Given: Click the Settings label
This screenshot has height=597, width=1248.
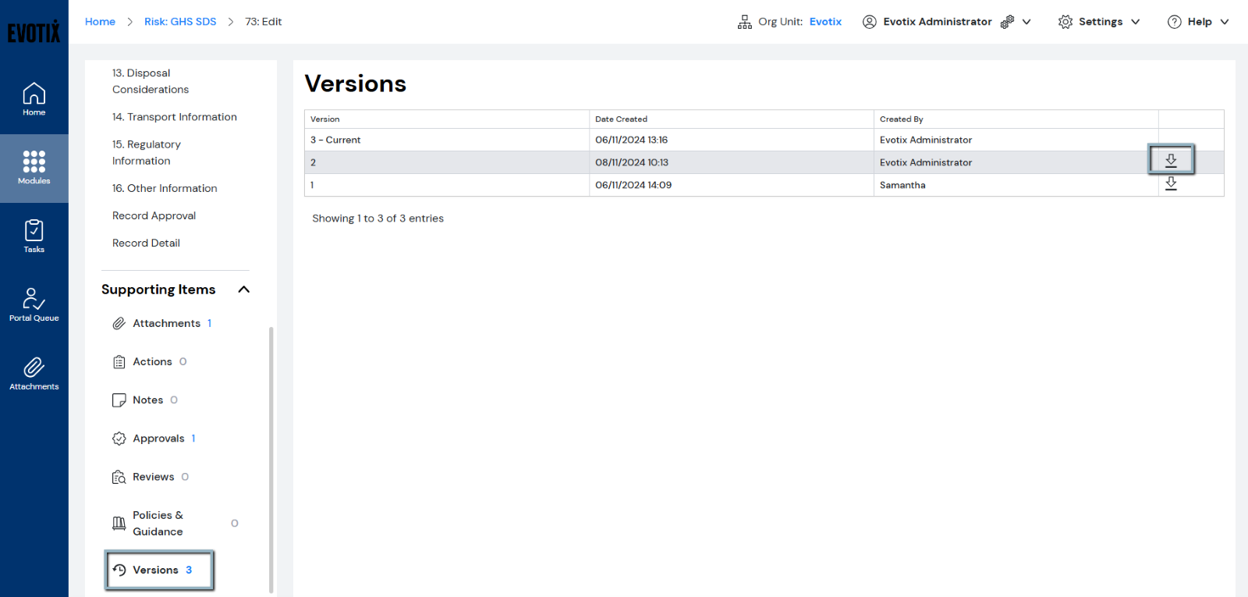Looking at the screenshot, I should coord(1101,22).
